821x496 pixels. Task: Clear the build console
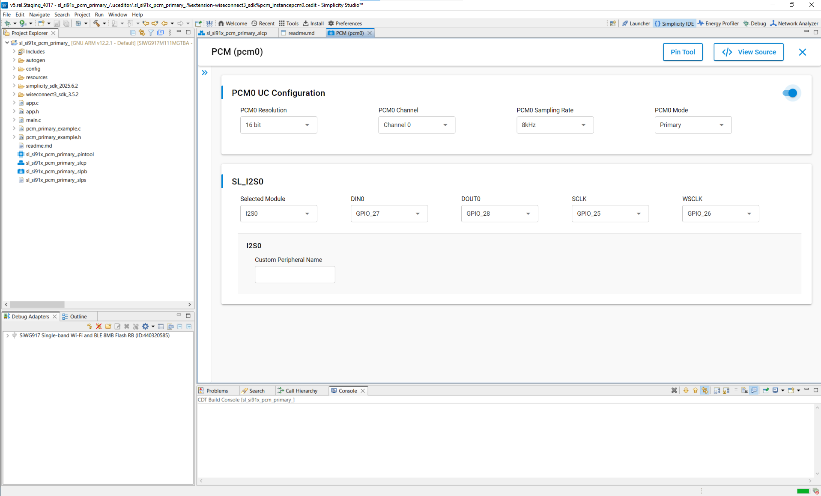(x=674, y=390)
